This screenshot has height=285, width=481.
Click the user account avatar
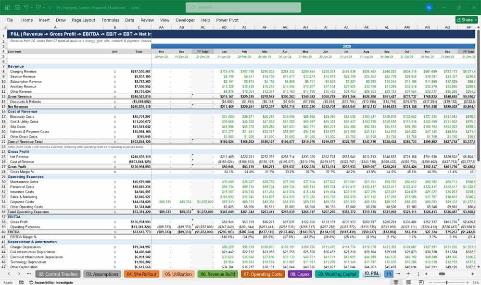click(x=429, y=7)
